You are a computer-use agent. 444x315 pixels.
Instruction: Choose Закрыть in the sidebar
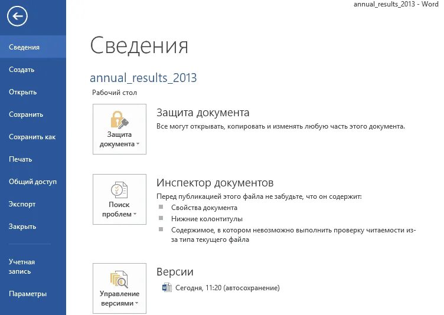(x=33, y=226)
